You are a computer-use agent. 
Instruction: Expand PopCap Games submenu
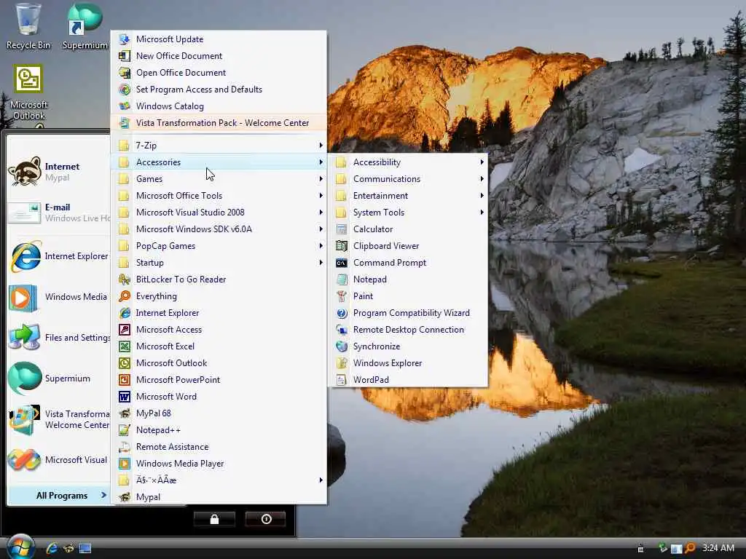(x=219, y=246)
